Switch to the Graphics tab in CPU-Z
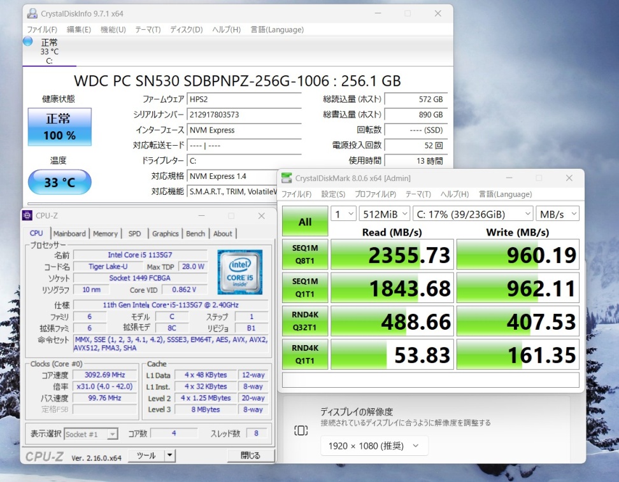This screenshot has height=482, width=619. click(x=166, y=234)
